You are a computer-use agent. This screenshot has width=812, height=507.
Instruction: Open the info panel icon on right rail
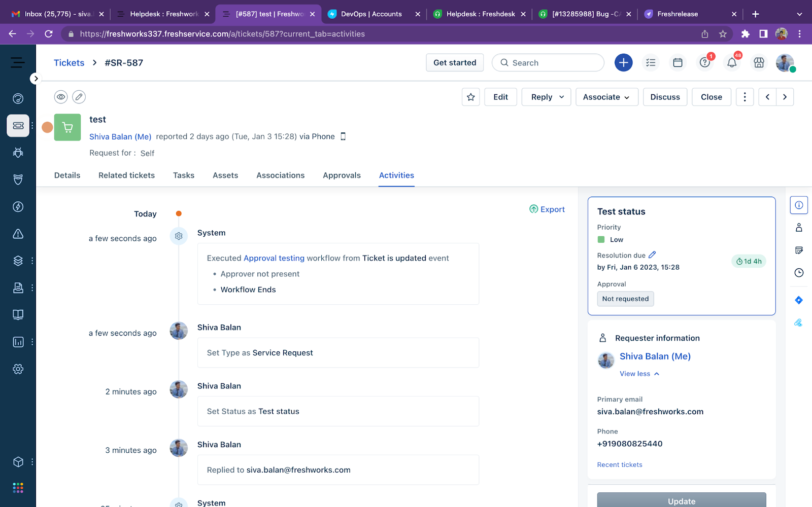pyautogui.click(x=799, y=205)
